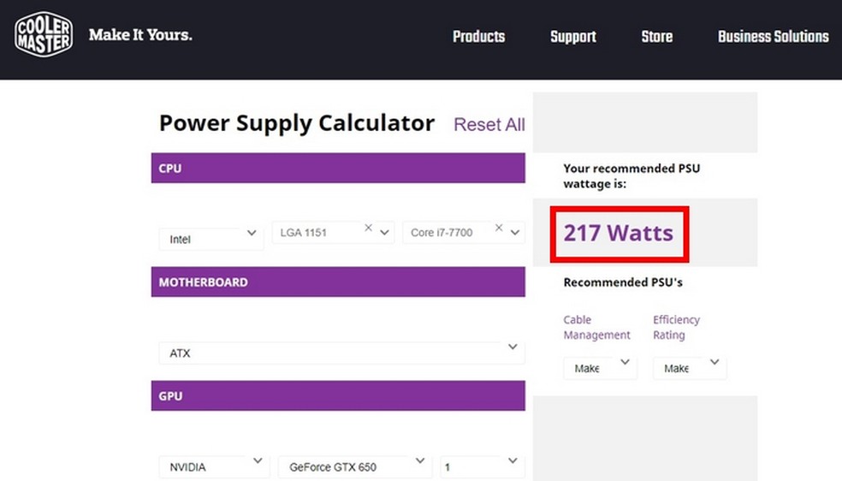Click the Efficiency Rating label
The image size is (842, 481).
tap(676, 327)
